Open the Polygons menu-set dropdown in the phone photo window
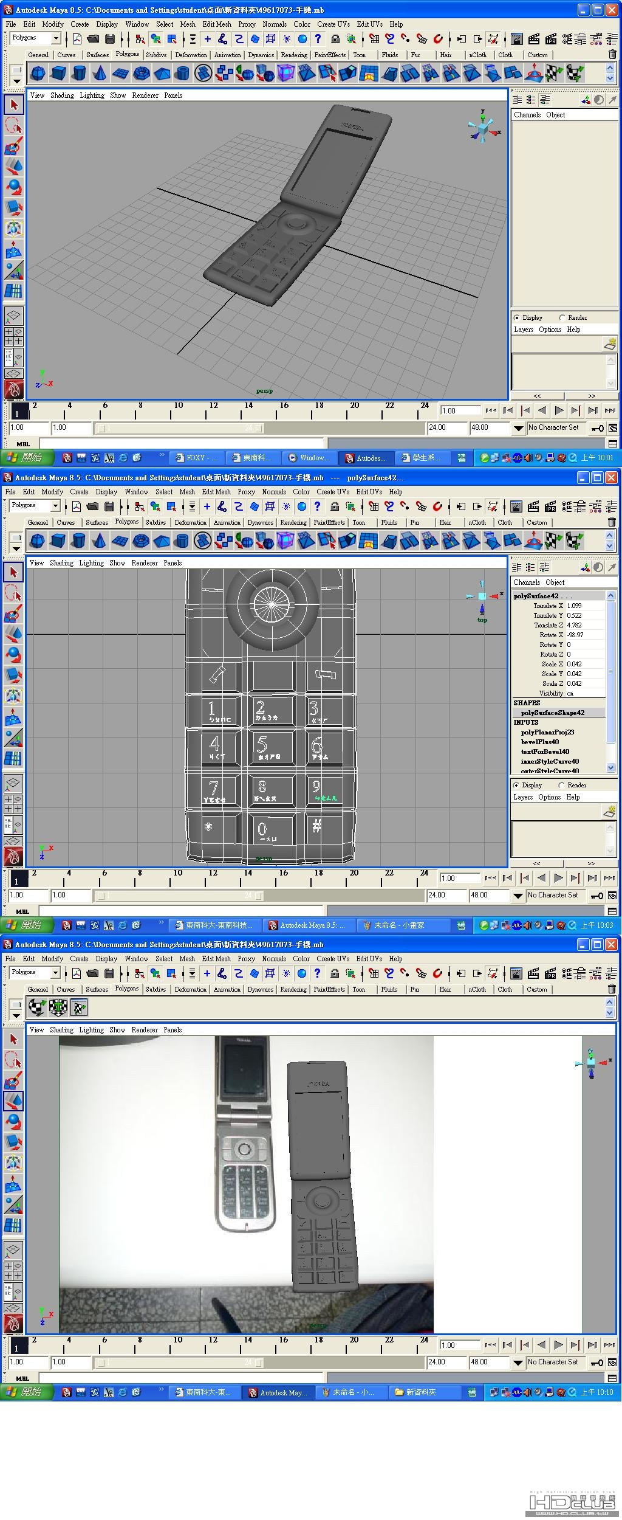Screen dimensions: 622x1520 click(x=55, y=973)
